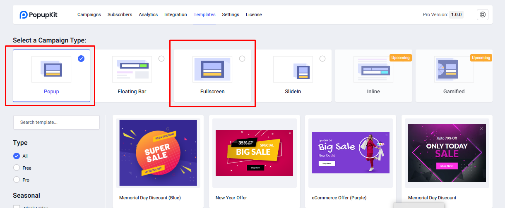Click the Inline campaign type illustration
This screenshot has width=505, height=208.
(373, 69)
